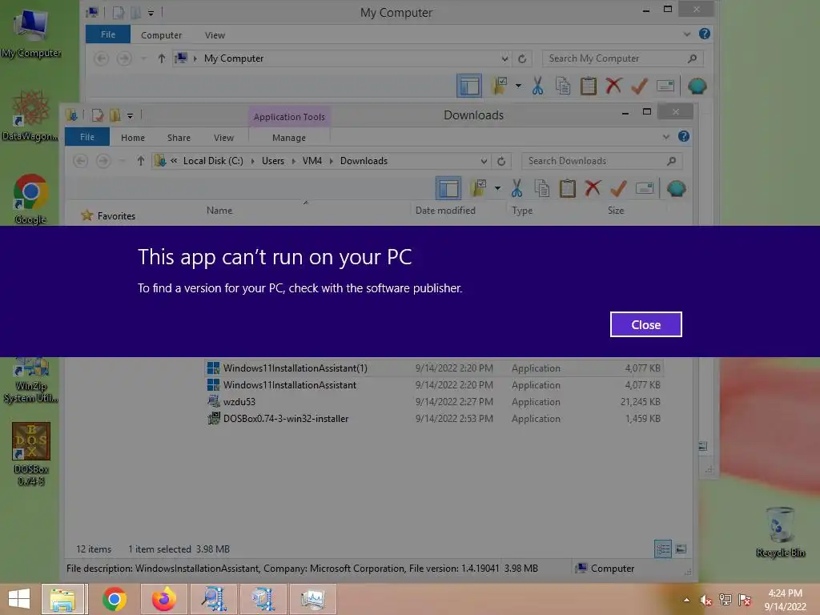Click the checkmark icon in My Computer toolbar

pyautogui.click(x=639, y=86)
